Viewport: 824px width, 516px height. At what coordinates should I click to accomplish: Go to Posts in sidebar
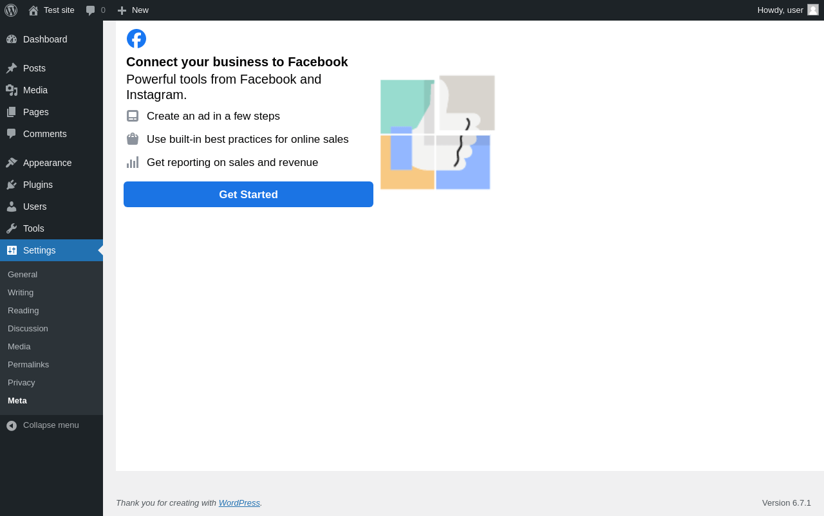(x=51, y=68)
